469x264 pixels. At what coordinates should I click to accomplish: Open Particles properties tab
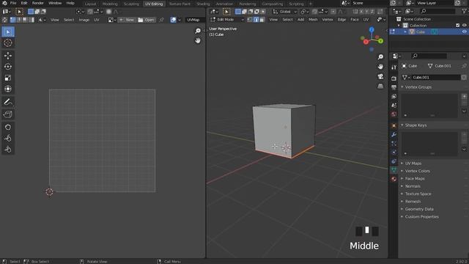point(394,144)
